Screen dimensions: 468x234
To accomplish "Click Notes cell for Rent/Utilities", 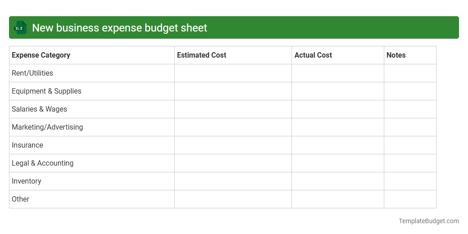I will point(410,73).
